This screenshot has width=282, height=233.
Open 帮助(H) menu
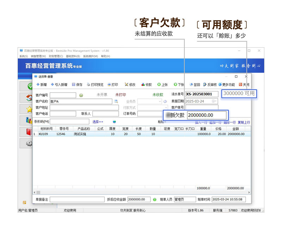(x=105, y=56)
